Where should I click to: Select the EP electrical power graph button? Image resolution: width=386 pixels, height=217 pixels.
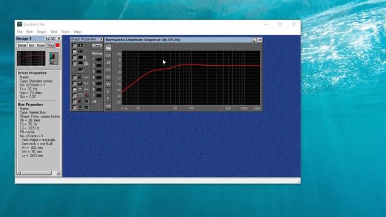(x=109, y=70)
